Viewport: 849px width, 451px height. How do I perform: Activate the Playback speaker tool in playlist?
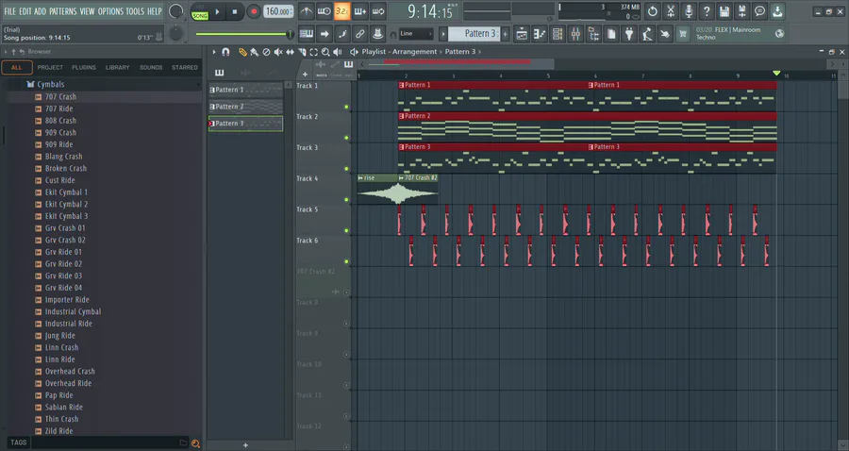(x=338, y=52)
